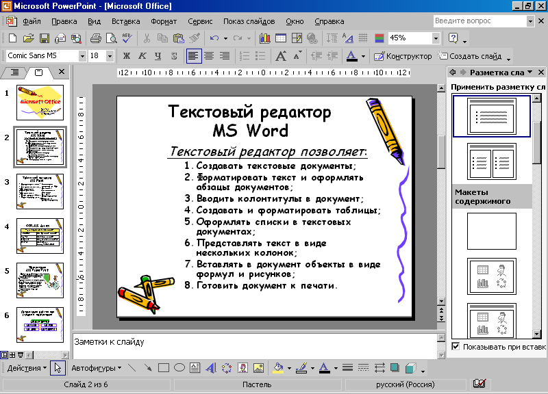Click the 'Конструктор' button
The width and height of the screenshot is (548, 394).
(403, 56)
